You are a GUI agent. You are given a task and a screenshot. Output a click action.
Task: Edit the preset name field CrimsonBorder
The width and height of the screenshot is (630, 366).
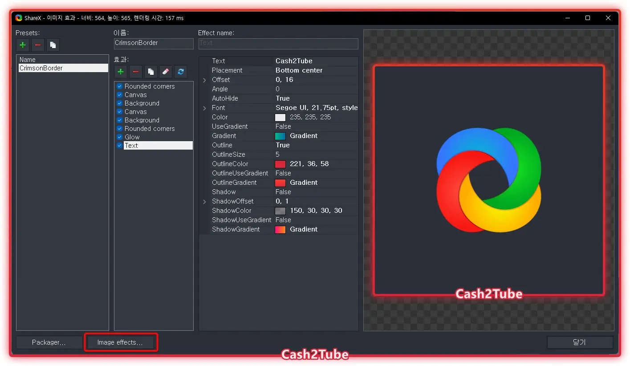[154, 43]
